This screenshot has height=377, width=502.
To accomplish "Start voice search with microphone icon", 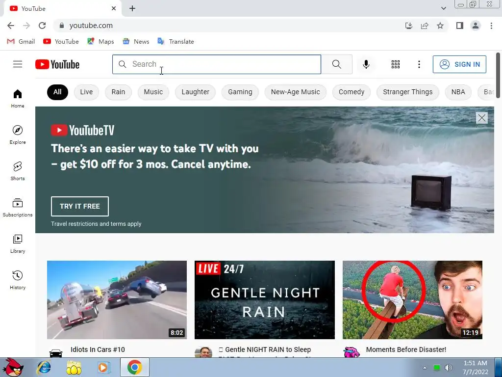I will point(366,64).
